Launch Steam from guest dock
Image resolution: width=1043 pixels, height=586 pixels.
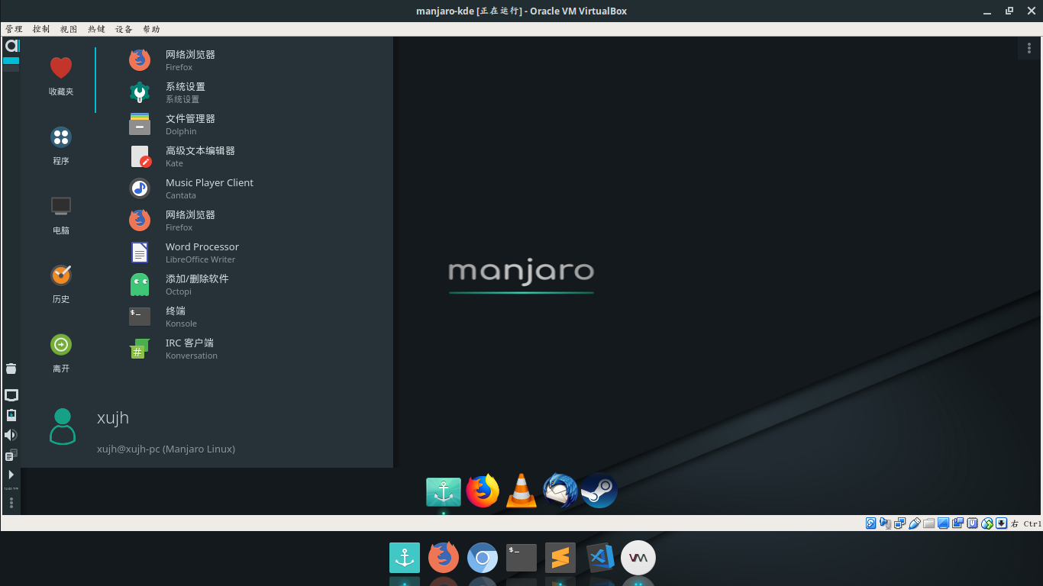pos(599,491)
